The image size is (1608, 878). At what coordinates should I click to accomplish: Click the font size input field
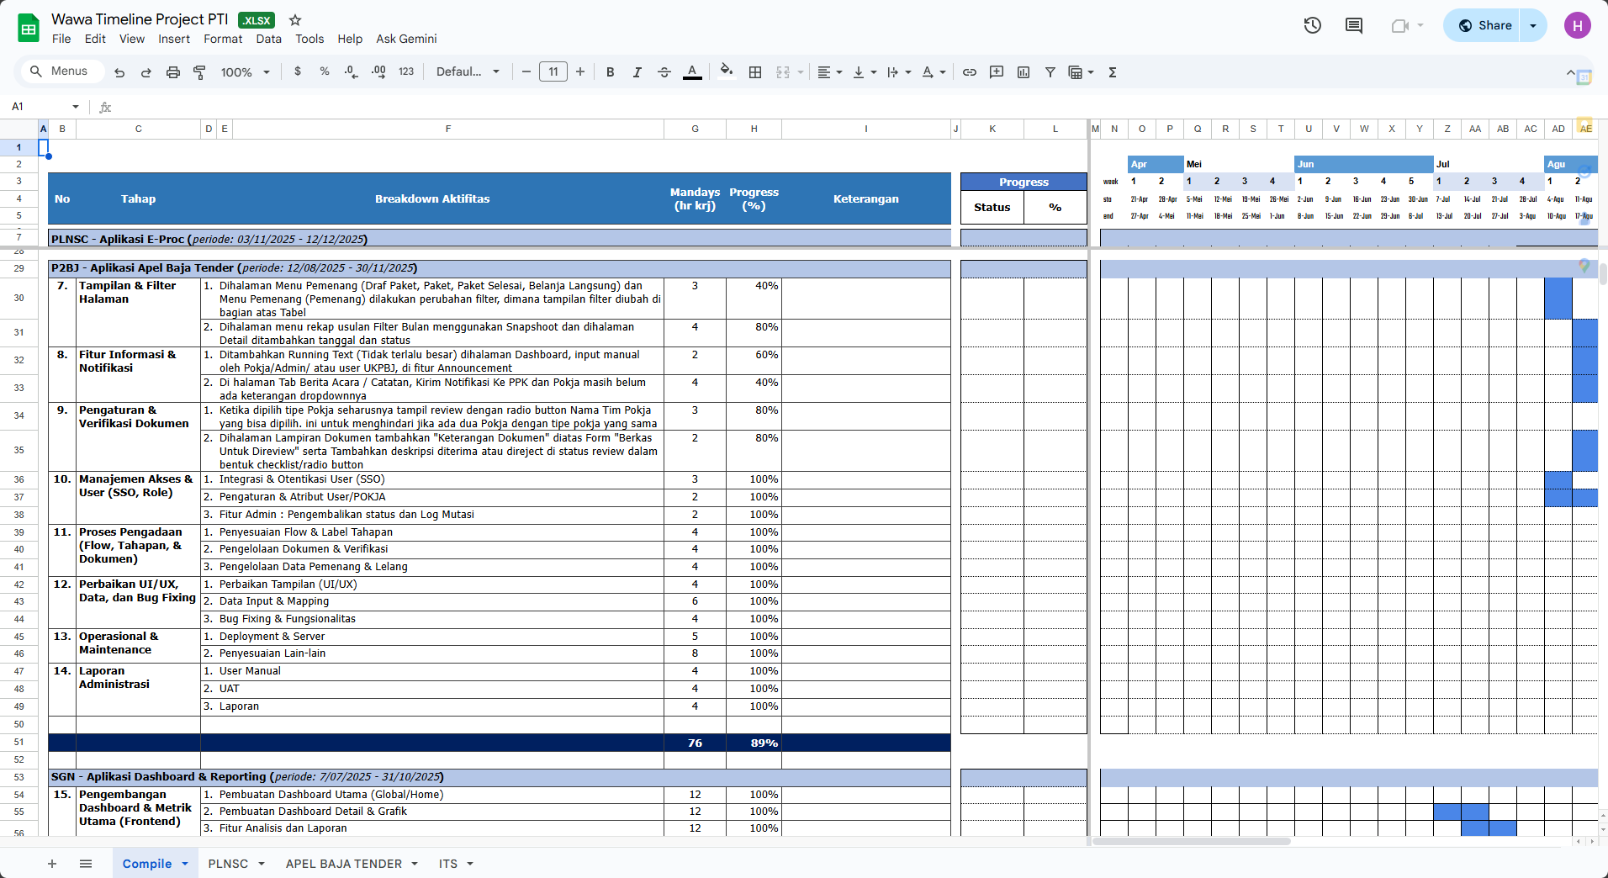point(553,72)
